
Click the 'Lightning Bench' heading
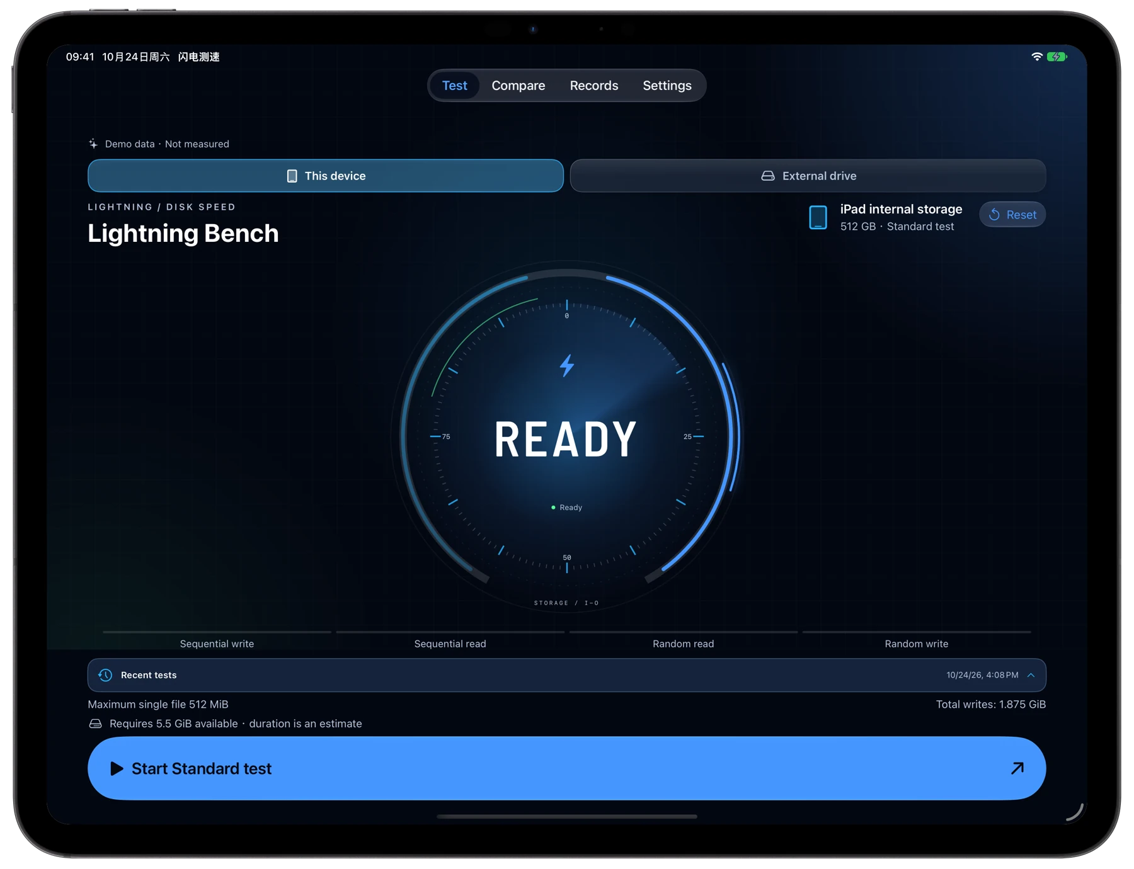[x=183, y=233]
